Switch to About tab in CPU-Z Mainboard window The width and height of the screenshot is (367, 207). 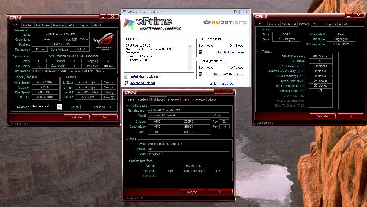coord(212,100)
